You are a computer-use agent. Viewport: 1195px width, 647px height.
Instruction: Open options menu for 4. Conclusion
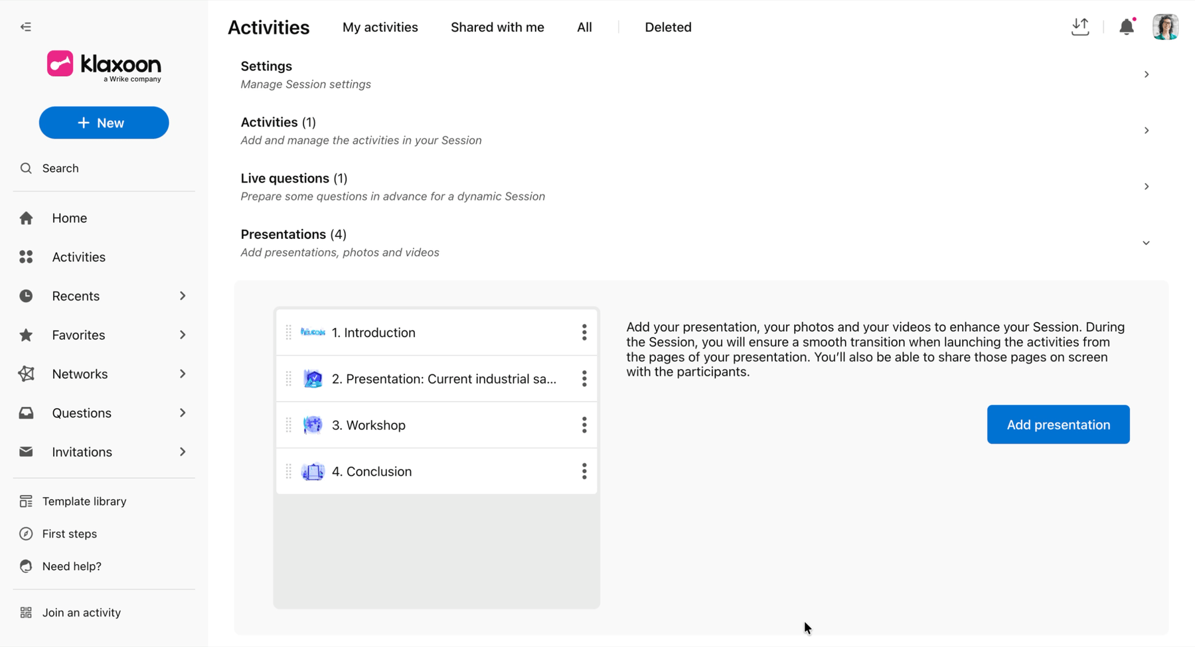[x=584, y=471]
